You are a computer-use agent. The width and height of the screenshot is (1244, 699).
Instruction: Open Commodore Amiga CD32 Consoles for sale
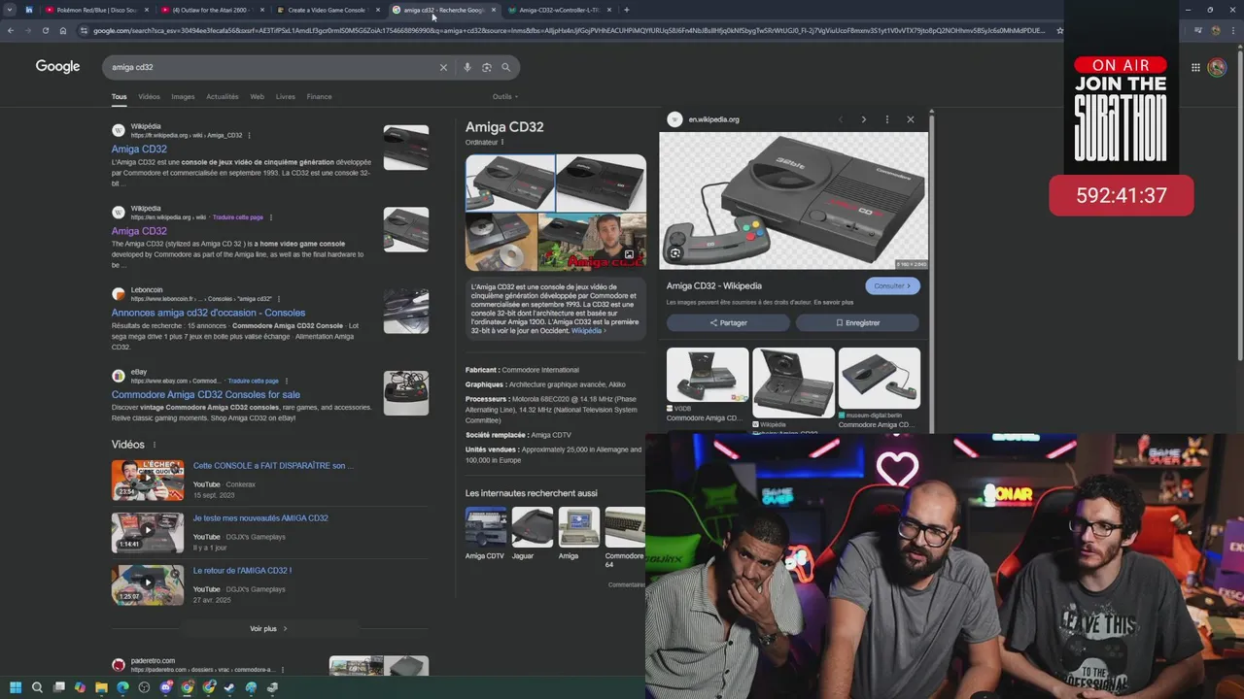pyautogui.click(x=205, y=395)
